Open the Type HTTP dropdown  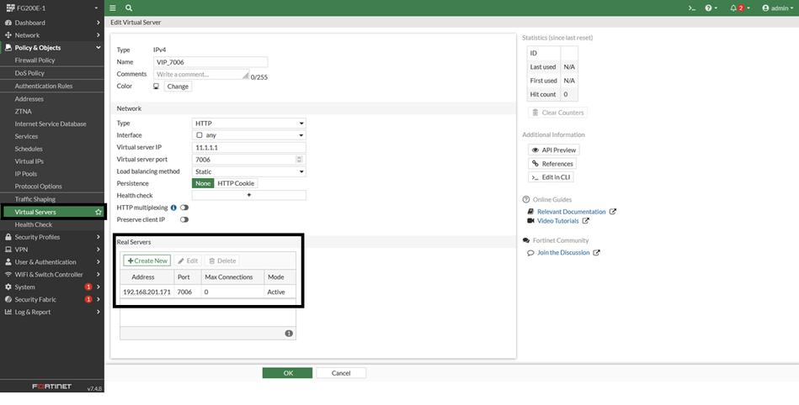click(x=248, y=124)
